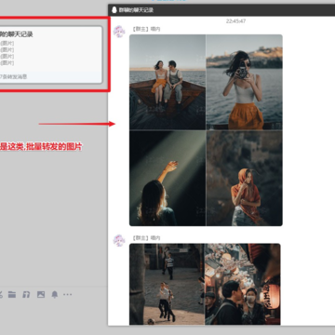Open the woman in orange headscarf photo
This screenshot has height=335, width=335.
245,178
